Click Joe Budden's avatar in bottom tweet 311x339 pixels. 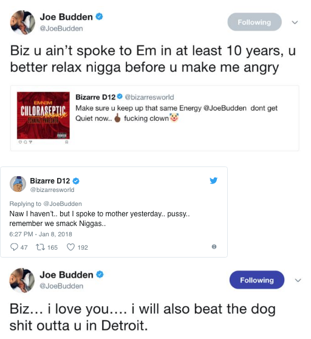[x=22, y=281]
